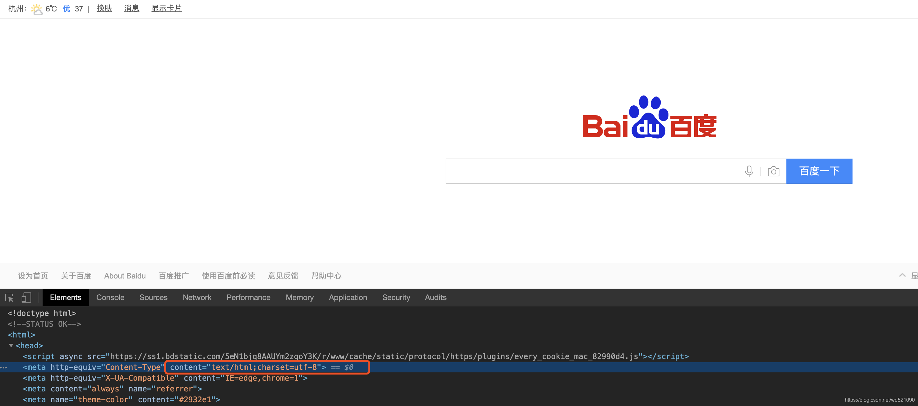Open 使用百度前必读 link
This screenshot has height=406, width=918.
[x=228, y=276]
